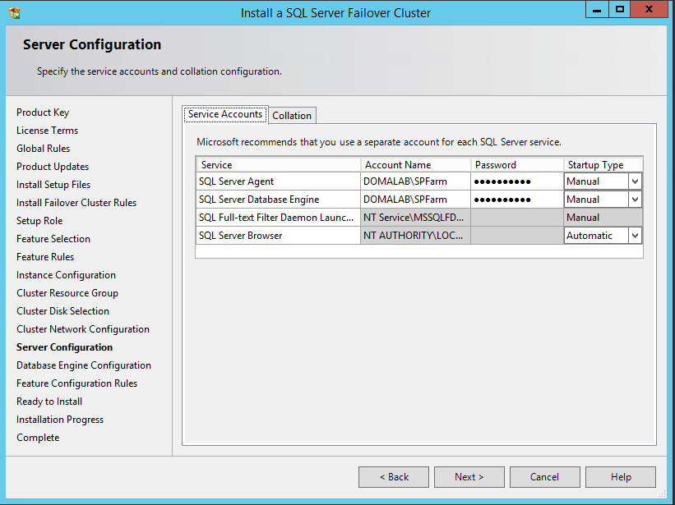
Task: Click the Feature Selection step
Action: 53,239
